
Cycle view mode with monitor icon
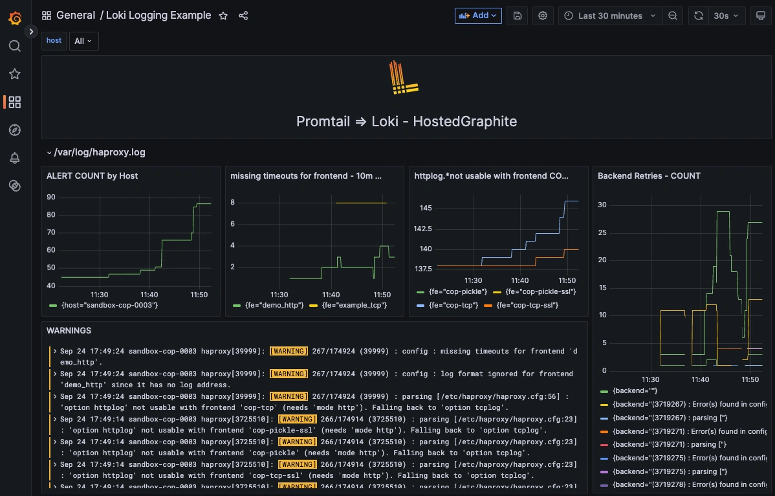pyautogui.click(x=761, y=16)
